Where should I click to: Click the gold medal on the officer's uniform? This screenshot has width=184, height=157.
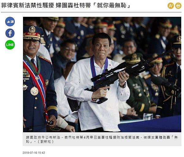[34, 91]
